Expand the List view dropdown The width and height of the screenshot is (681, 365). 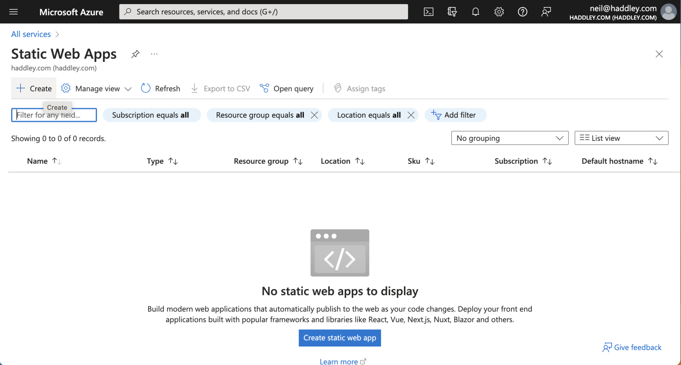coord(621,138)
